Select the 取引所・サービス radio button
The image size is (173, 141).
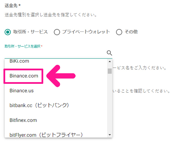(8, 32)
